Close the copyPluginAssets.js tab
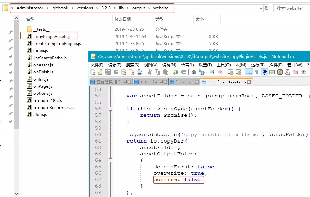 (x=249, y=82)
